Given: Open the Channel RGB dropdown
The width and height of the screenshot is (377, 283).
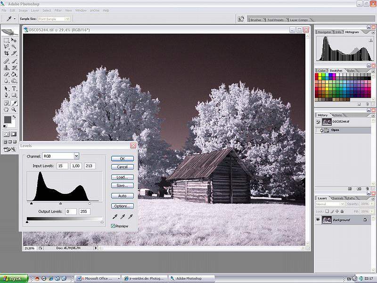Looking at the screenshot, I should [x=76, y=156].
